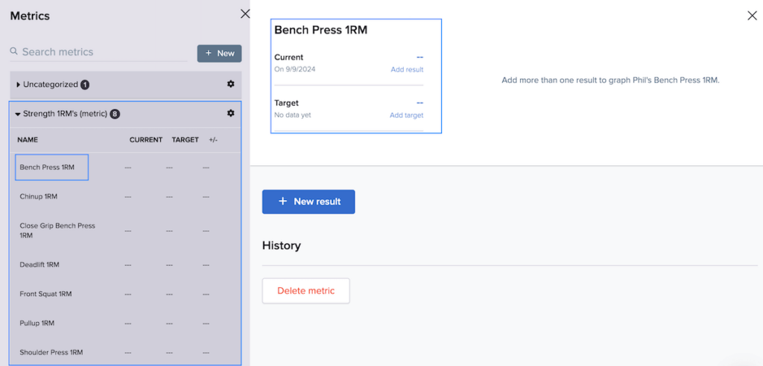Viewport: 763px width, 366px height.
Task: Type in the Search metrics field
Action: [x=101, y=52]
